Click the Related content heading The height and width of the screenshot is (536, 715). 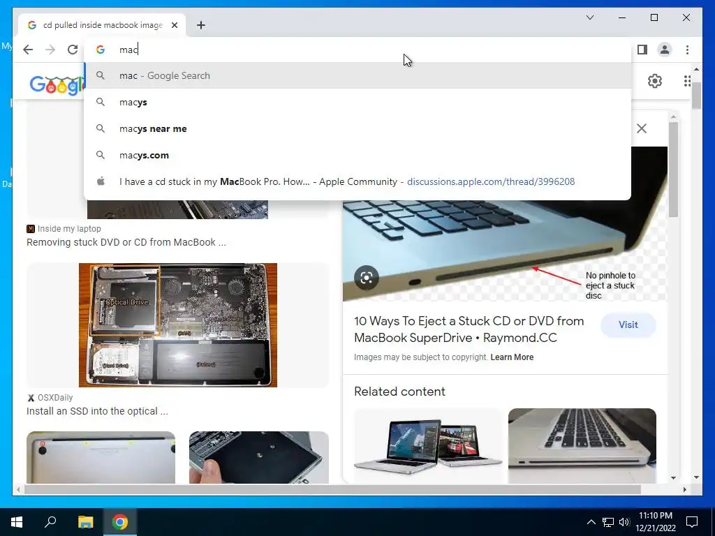(x=399, y=392)
